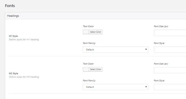The image size is (186, 99).
Task: Focus the H1 Font Size (px) field
Action: 170,33
